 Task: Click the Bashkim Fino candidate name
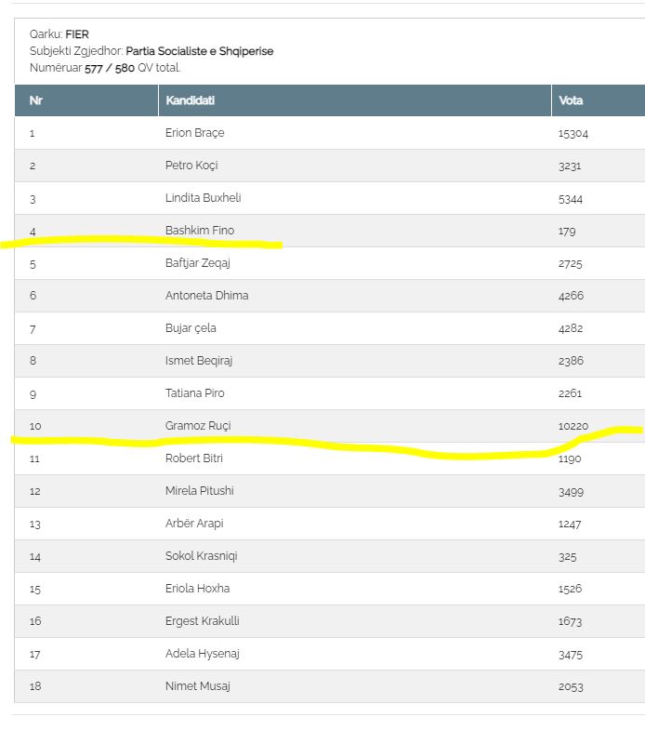(x=200, y=230)
